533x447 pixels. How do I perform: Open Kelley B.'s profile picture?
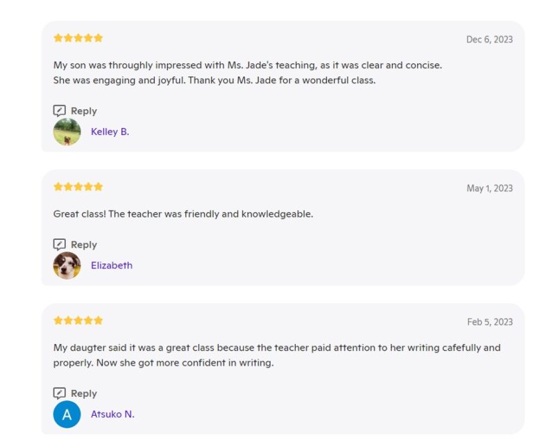(x=67, y=131)
